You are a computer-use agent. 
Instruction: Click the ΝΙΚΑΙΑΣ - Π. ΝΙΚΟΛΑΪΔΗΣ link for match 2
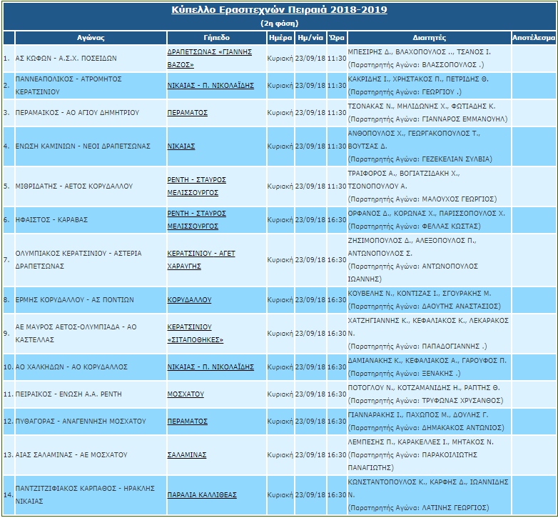point(210,85)
